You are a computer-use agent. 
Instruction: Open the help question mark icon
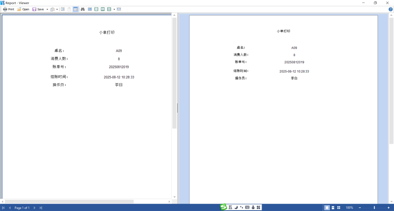(x=390, y=9)
